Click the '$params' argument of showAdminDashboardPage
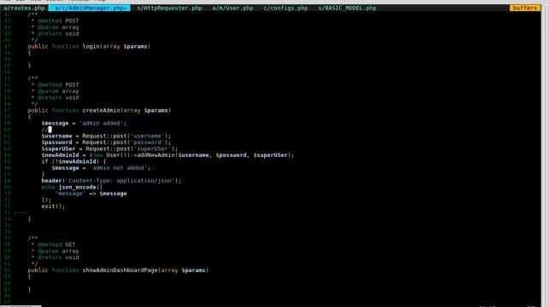Viewport: 547px width, 307px height. [193, 270]
